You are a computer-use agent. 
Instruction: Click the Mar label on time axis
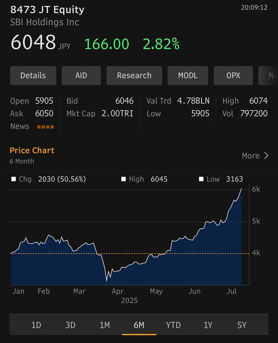79,291
